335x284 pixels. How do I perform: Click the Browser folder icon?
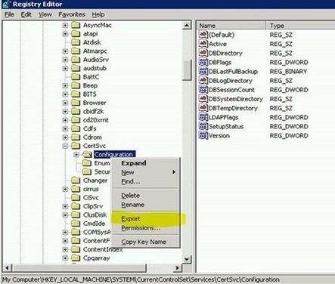click(76, 103)
